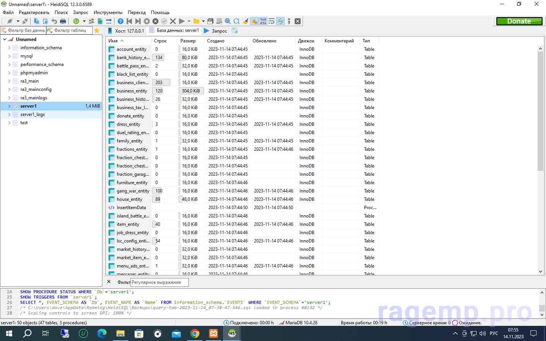The image size is (546, 341).
Task: Expand the ra3_main database node
Action: click(9, 81)
